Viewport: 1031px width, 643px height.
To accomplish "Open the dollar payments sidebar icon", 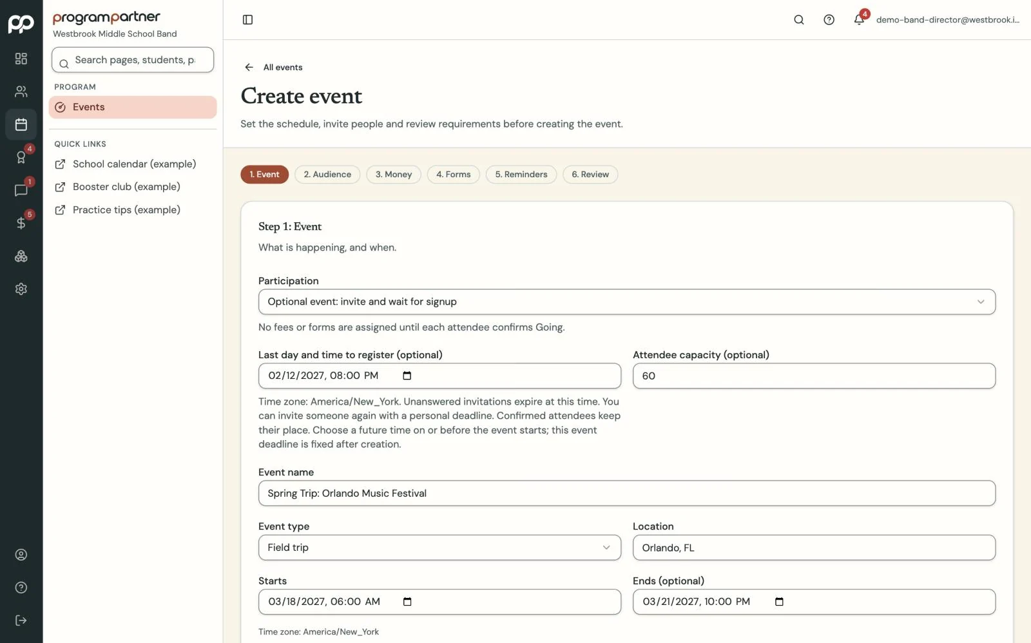I will (x=21, y=223).
